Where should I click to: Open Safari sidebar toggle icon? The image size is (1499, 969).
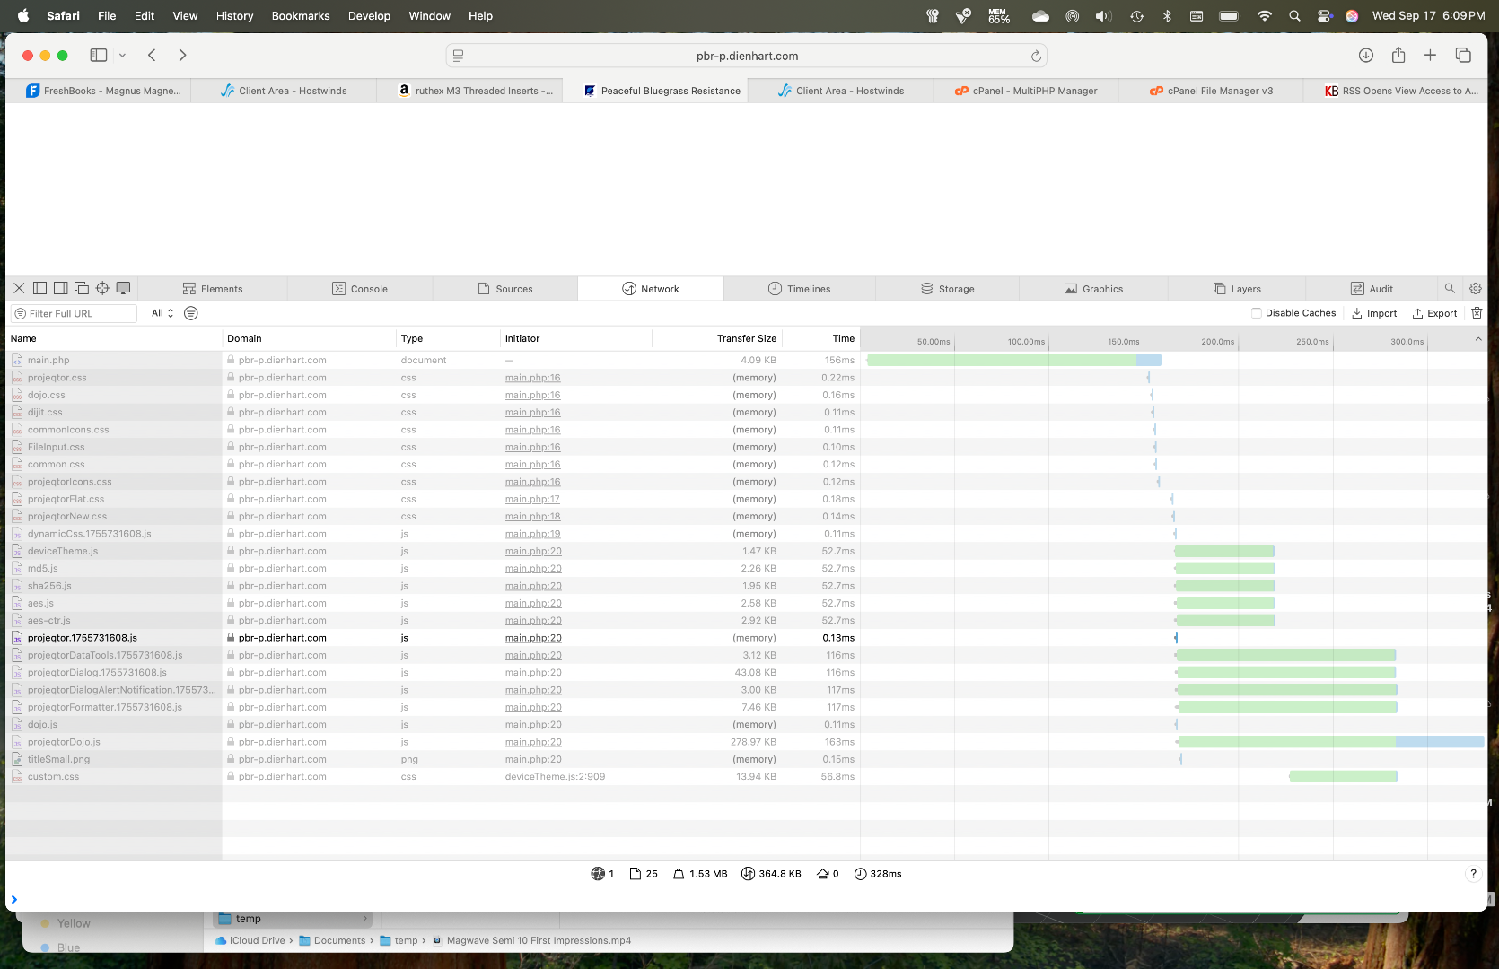pyautogui.click(x=99, y=56)
